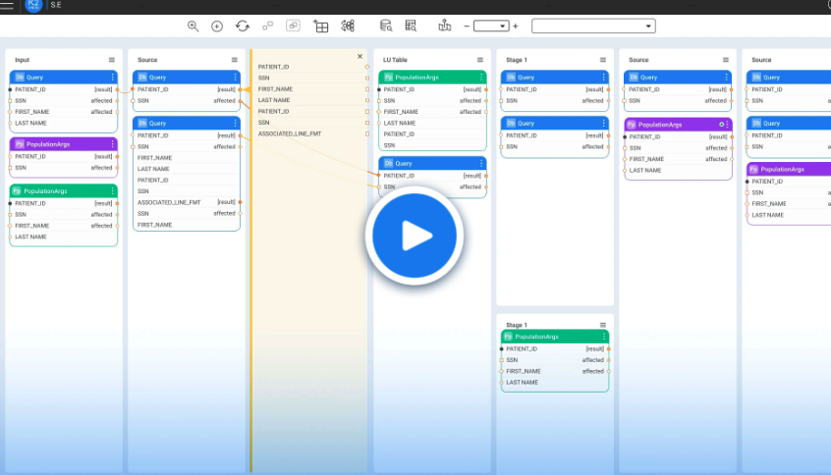This screenshot has height=475, width=831.
Task: Expand the zoom level dropdown
Action: [491, 26]
